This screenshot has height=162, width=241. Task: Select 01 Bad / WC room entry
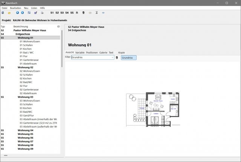(27, 53)
